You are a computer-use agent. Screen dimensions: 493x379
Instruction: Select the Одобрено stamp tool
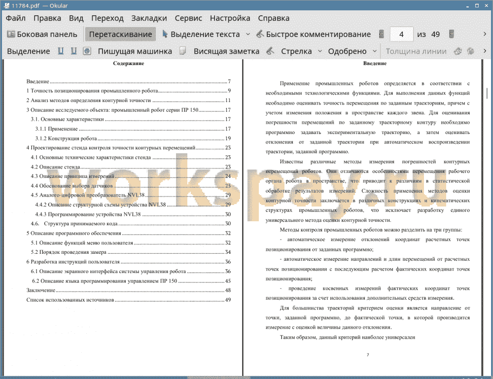click(347, 51)
